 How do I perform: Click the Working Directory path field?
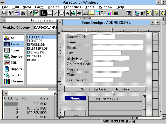click(45, 28)
